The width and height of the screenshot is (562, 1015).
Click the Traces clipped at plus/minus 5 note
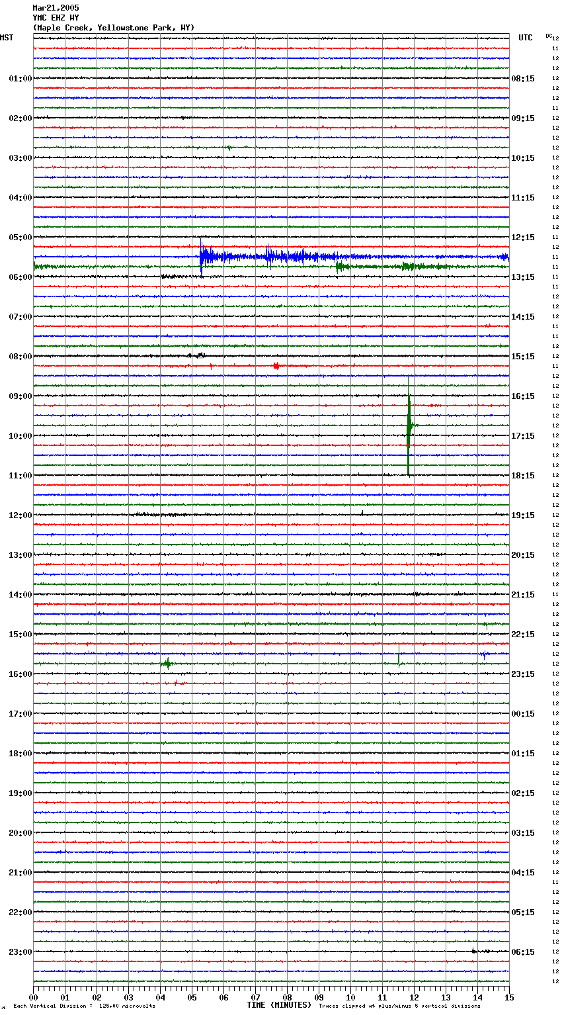[399, 1006]
